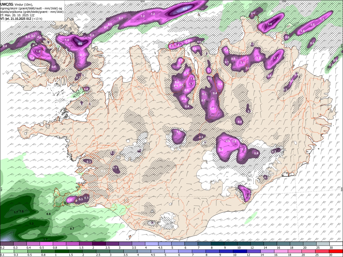Click the 3.0 snowfall value label
Image resolution: width=343 pixels, height=257 pixels.
pos(270,24)
